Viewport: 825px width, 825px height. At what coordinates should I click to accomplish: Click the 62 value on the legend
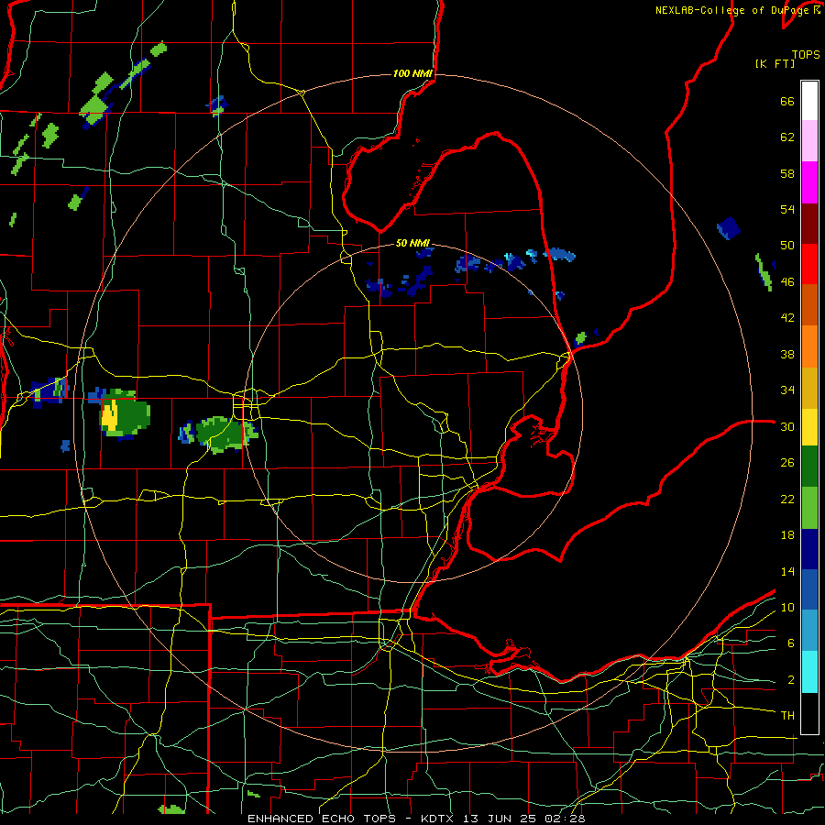[787, 137]
